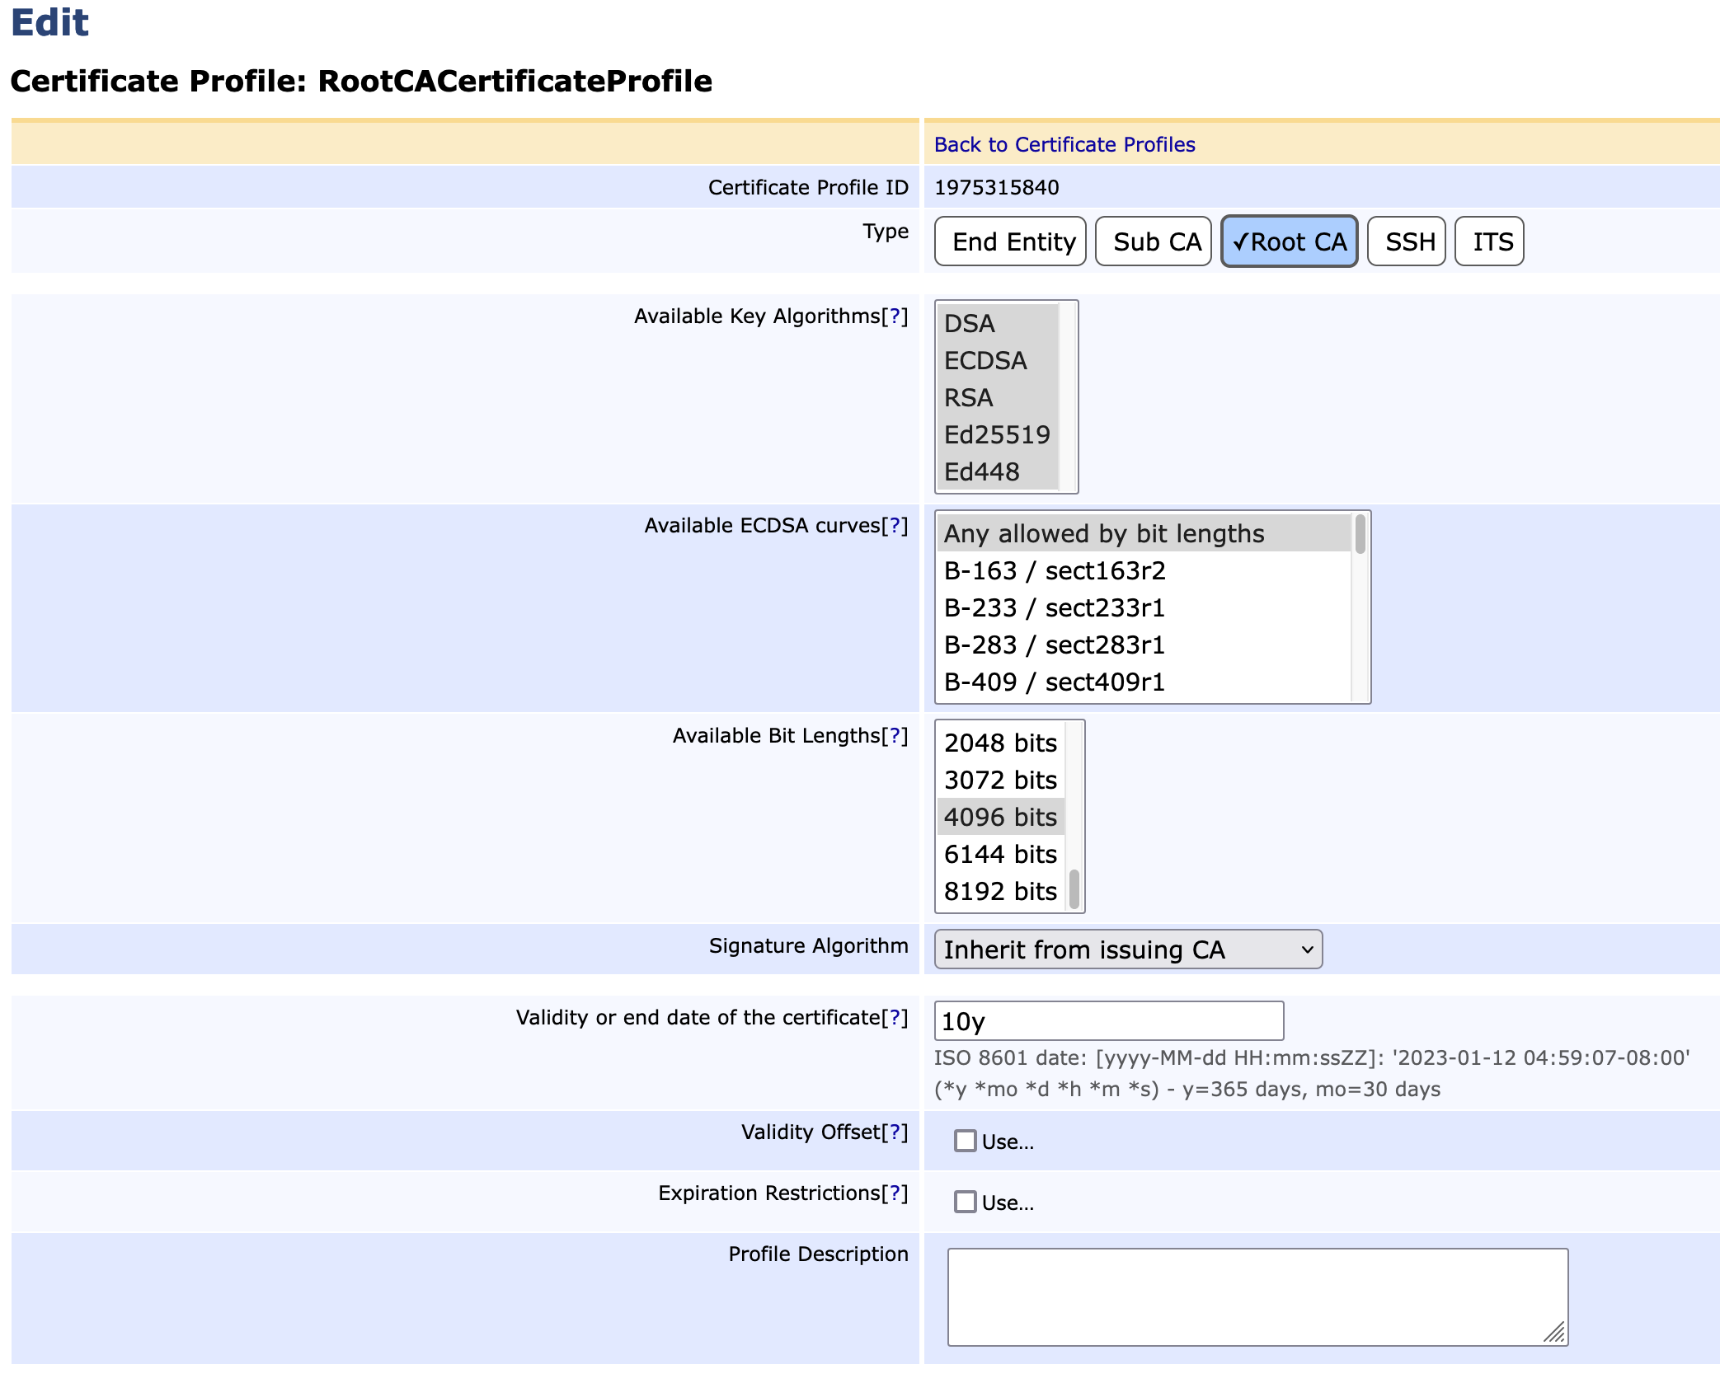Select the Sub CA type
The width and height of the screenshot is (1720, 1383).
[x=1156, y=242]
